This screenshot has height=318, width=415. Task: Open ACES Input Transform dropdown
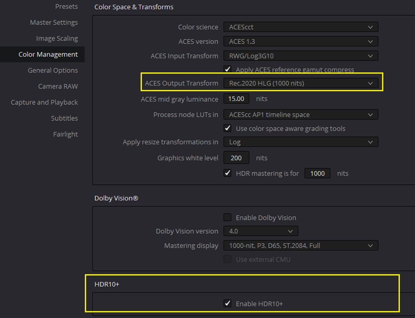[x=301, y=56]
